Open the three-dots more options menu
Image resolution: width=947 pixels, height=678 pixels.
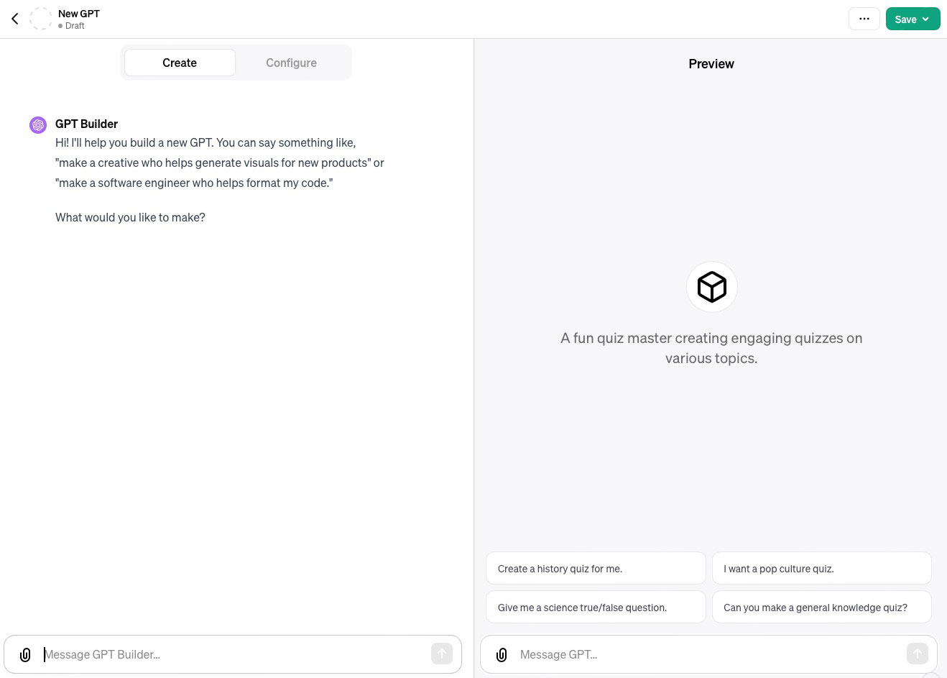point(864,19)
